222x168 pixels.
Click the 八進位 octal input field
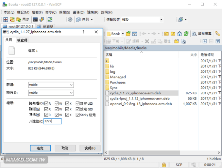point(53,121)
